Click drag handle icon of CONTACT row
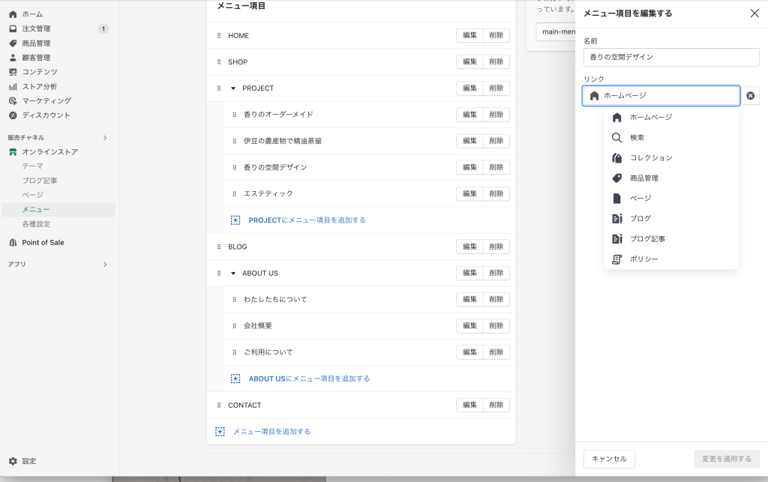 (x=219, y=406)
